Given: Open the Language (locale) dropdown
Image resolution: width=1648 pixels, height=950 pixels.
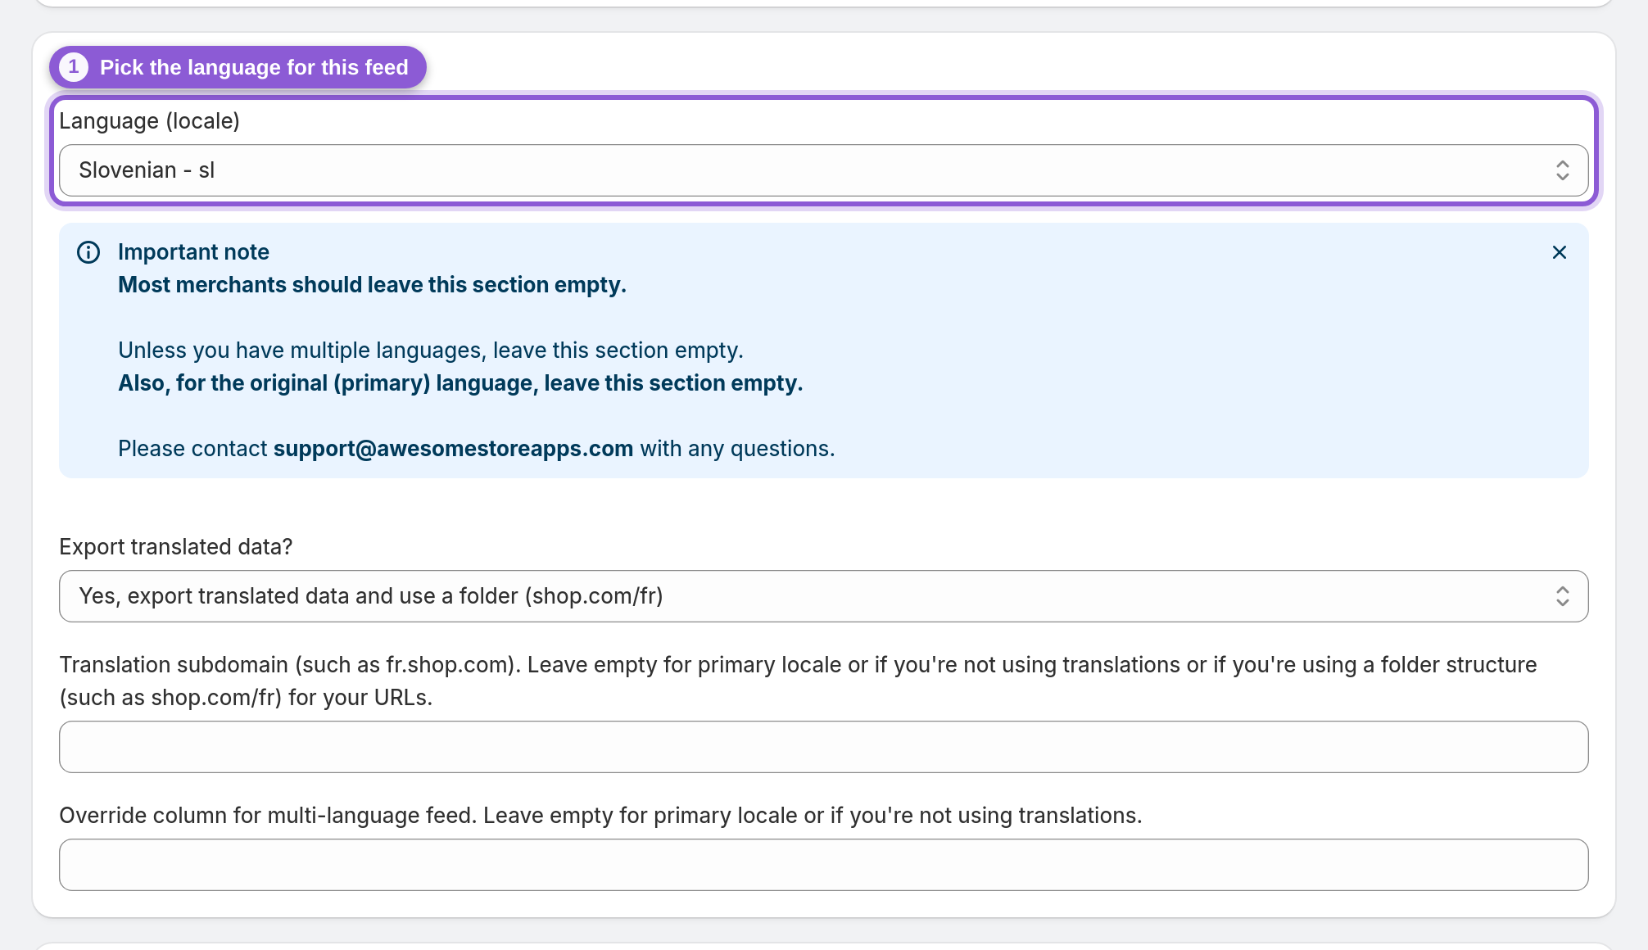Looking at the screenshot, I should 823,170.
